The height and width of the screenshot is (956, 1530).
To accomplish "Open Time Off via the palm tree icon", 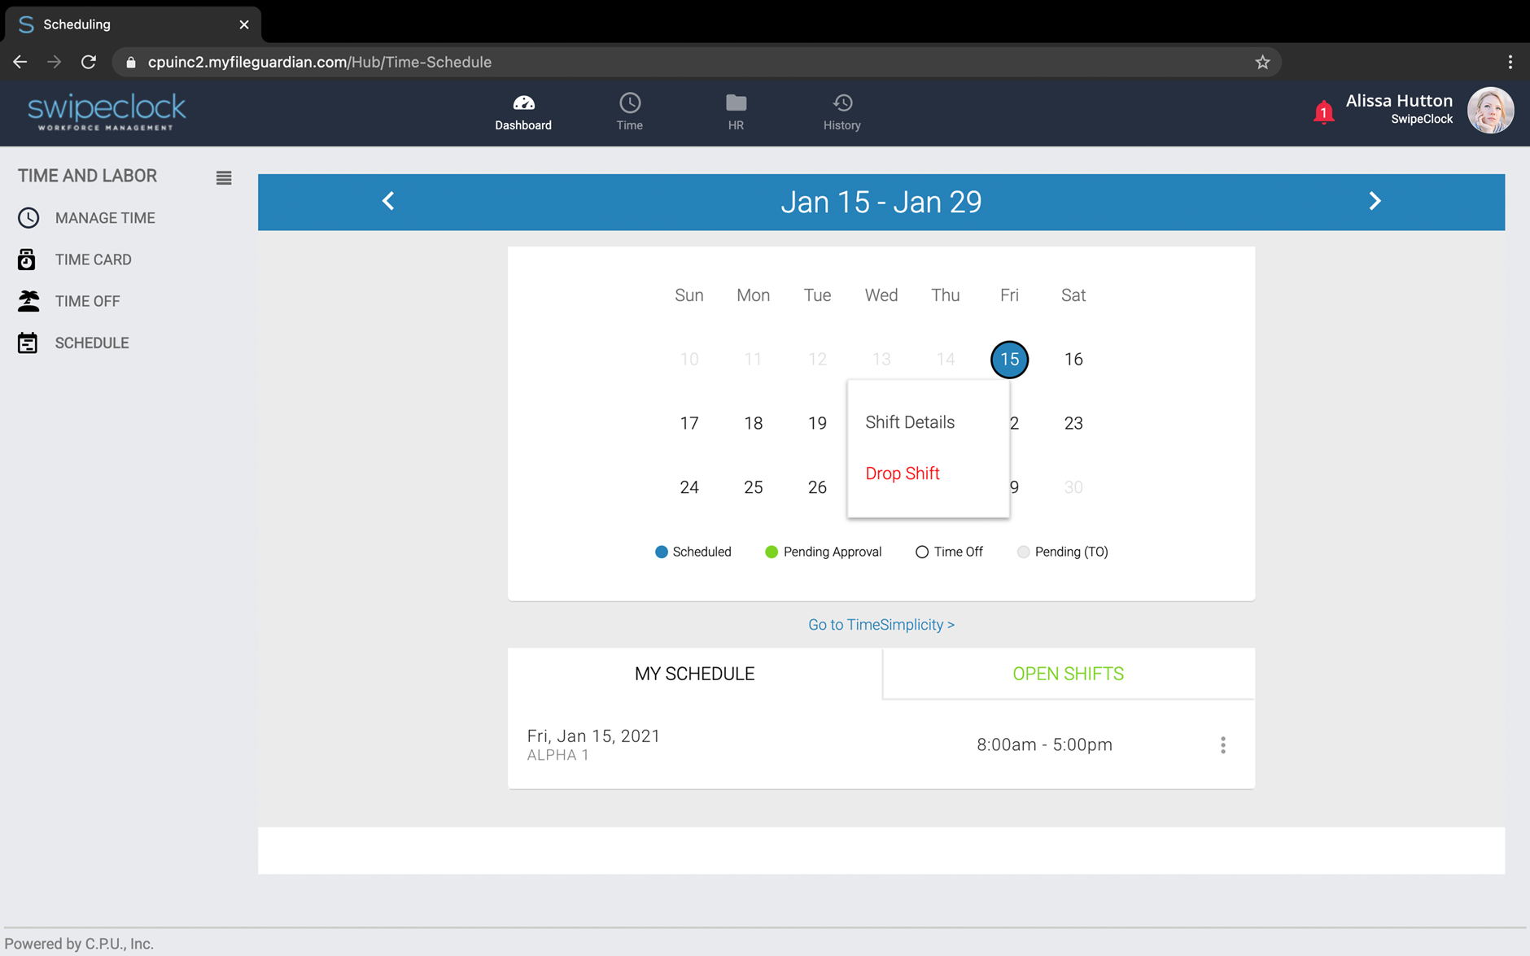I will click(28, 300).
